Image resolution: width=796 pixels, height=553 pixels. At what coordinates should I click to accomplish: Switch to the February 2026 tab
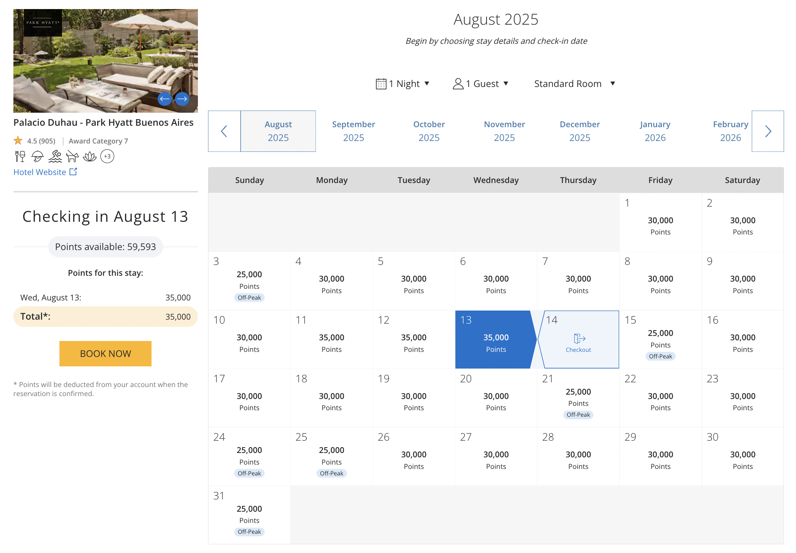[x=730, y=131]
